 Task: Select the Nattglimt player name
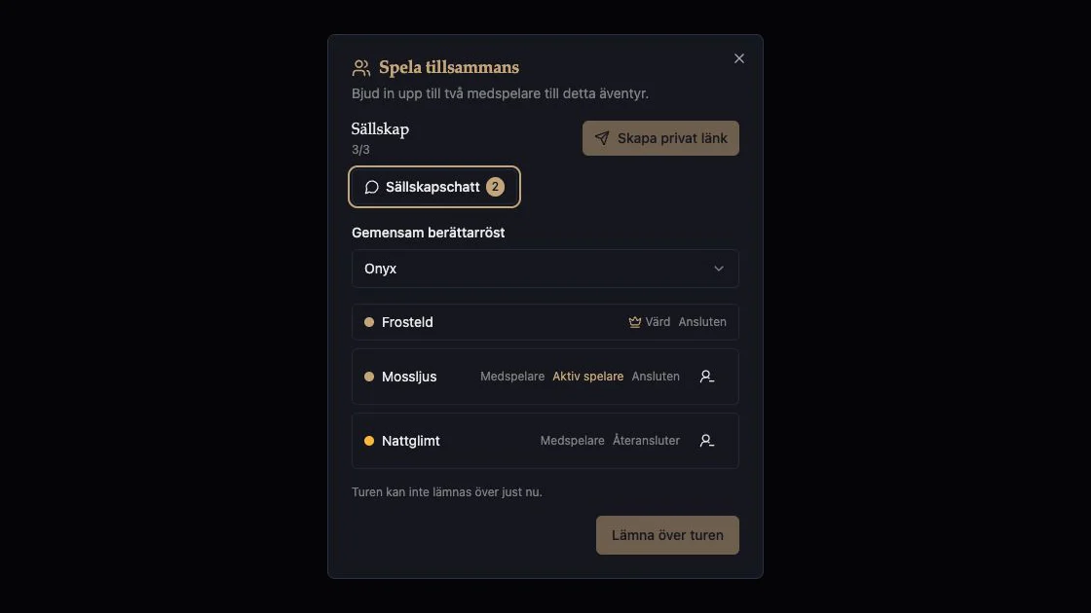(410, 441)
